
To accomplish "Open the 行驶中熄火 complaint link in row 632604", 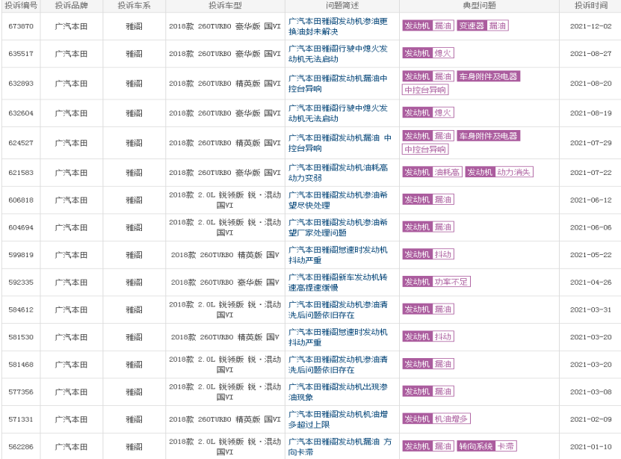I will (338, 114).
